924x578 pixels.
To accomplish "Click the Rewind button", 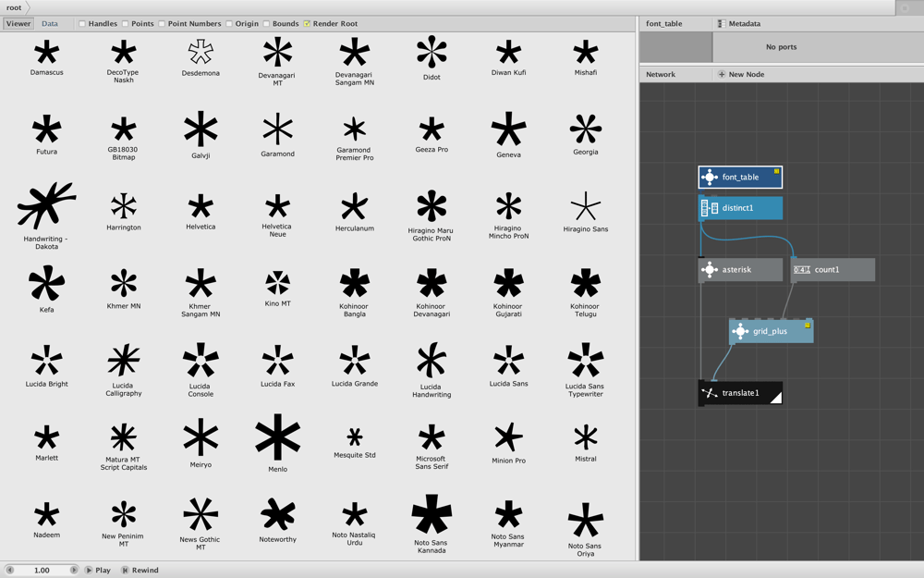I will coord(140,571).
